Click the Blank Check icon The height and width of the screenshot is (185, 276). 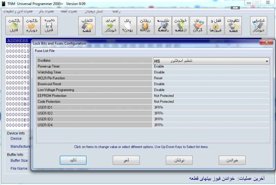click(128, 26)
